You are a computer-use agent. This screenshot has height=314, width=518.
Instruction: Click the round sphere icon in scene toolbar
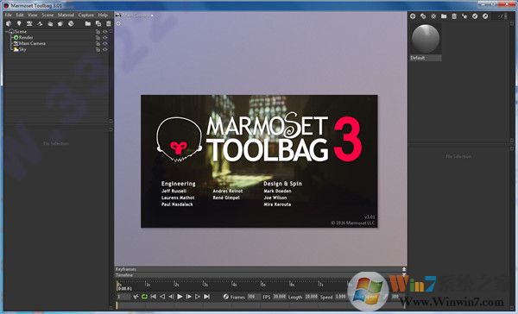tap(71, 24)
